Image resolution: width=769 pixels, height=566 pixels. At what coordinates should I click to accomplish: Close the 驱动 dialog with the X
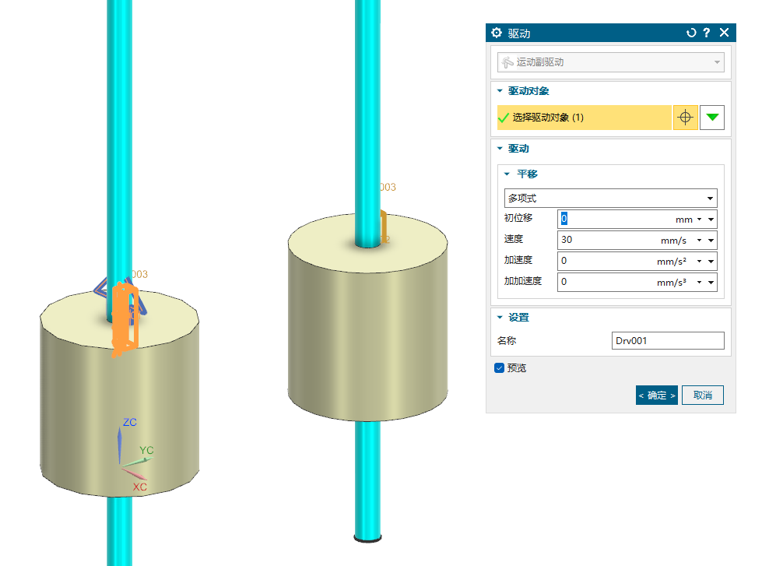point(725,33)
